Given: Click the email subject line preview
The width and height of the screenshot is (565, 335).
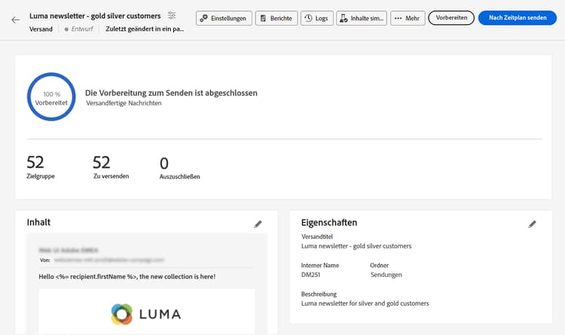Looking at the screenshot, I should 127,276.
